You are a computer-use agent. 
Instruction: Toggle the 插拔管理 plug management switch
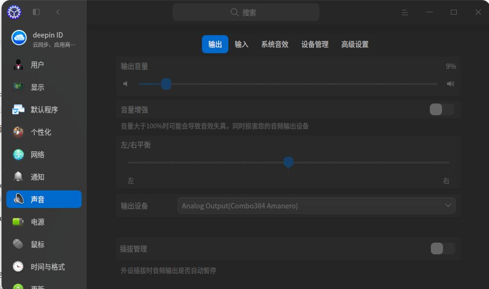(x=443, y=248)
